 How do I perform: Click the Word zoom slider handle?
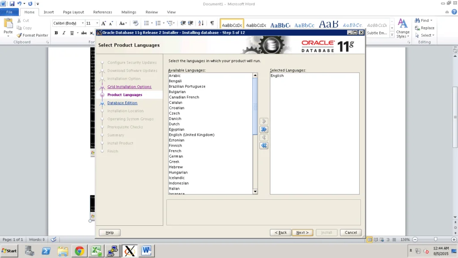436,239
